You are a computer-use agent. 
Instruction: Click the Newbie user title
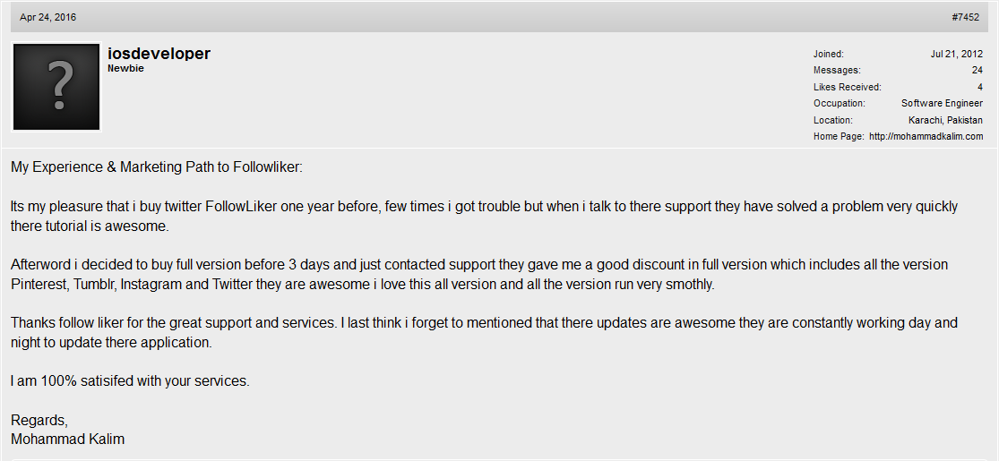click(125, 69)
